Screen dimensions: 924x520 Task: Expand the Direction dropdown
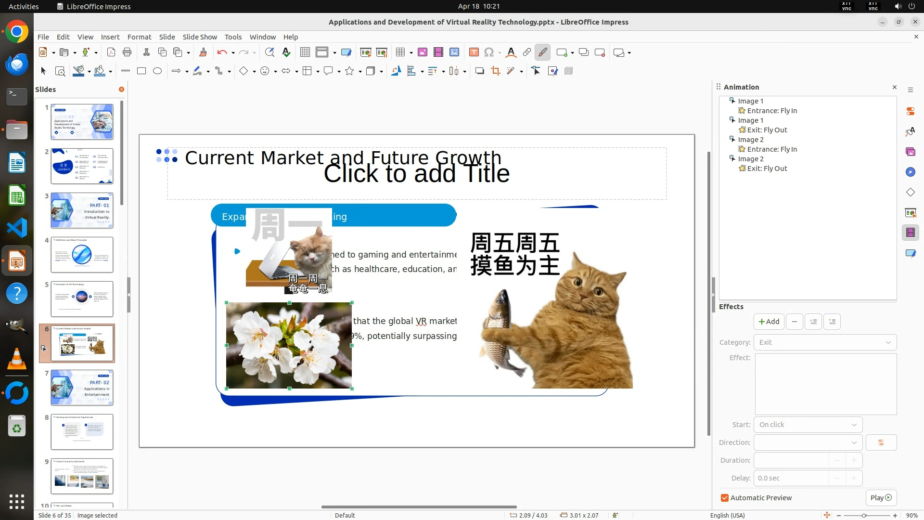pos(808,442)
